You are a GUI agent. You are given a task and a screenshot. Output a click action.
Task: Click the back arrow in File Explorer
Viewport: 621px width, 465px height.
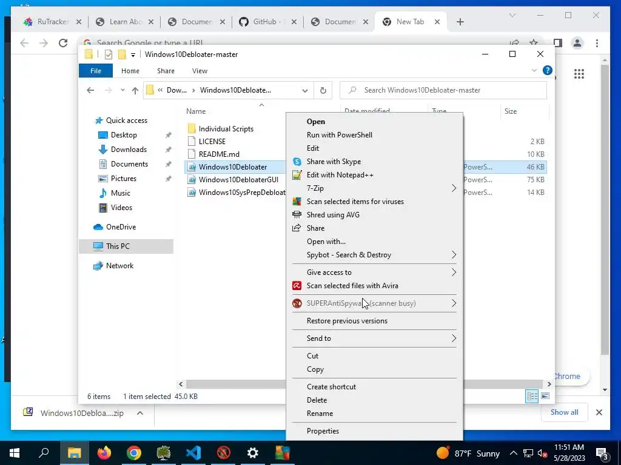[x=90, y=91]
